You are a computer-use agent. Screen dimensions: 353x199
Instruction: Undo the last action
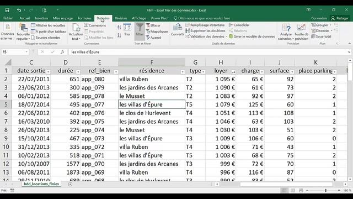click(x=19, y=10)
